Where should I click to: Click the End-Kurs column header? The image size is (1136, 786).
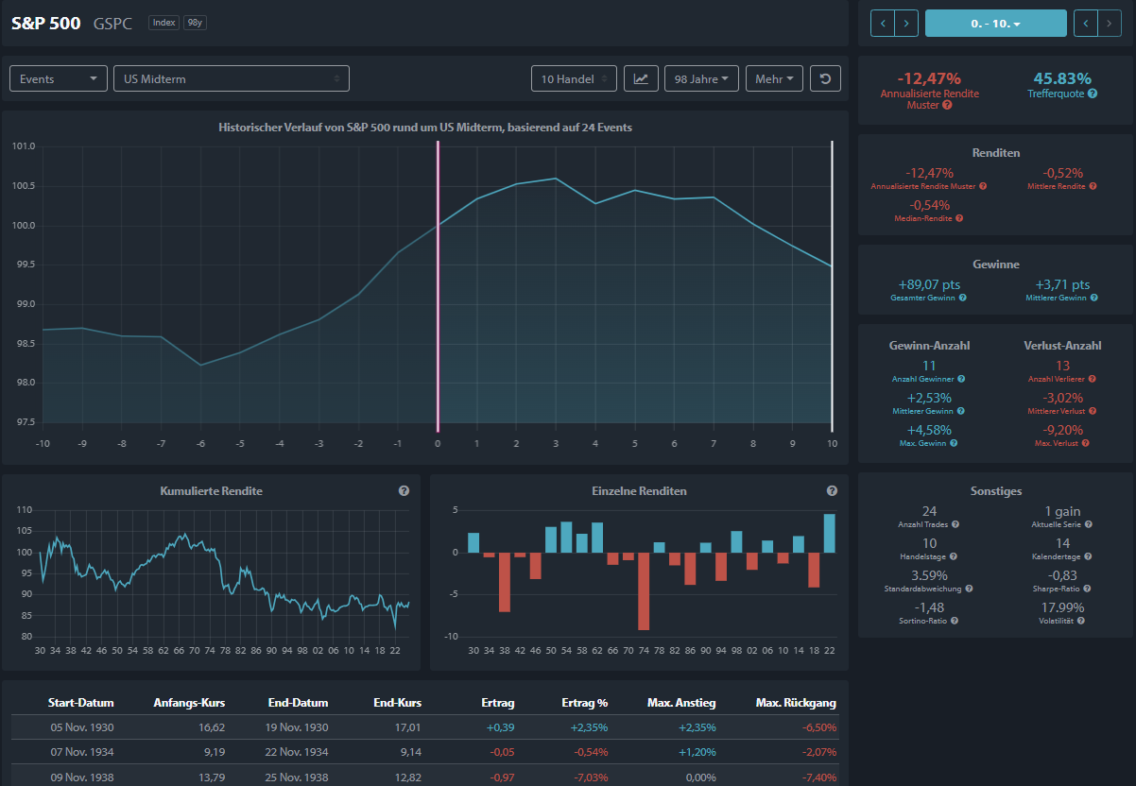click(397, 703)
